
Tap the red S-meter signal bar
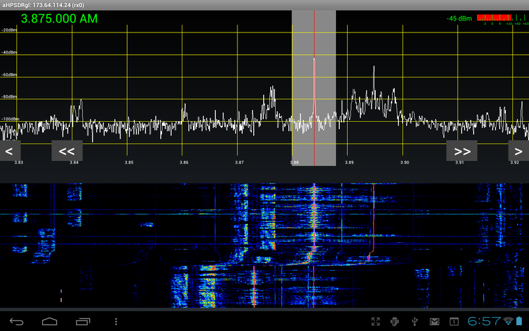(494, 18)
